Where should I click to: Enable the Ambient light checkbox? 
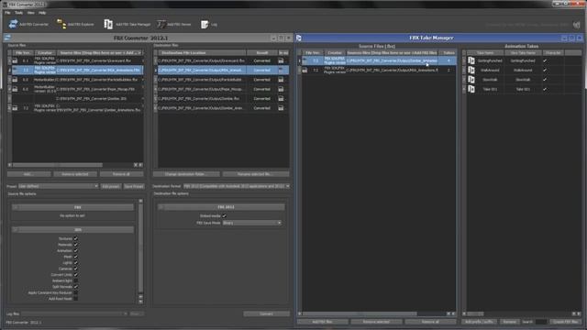point(75,280)
